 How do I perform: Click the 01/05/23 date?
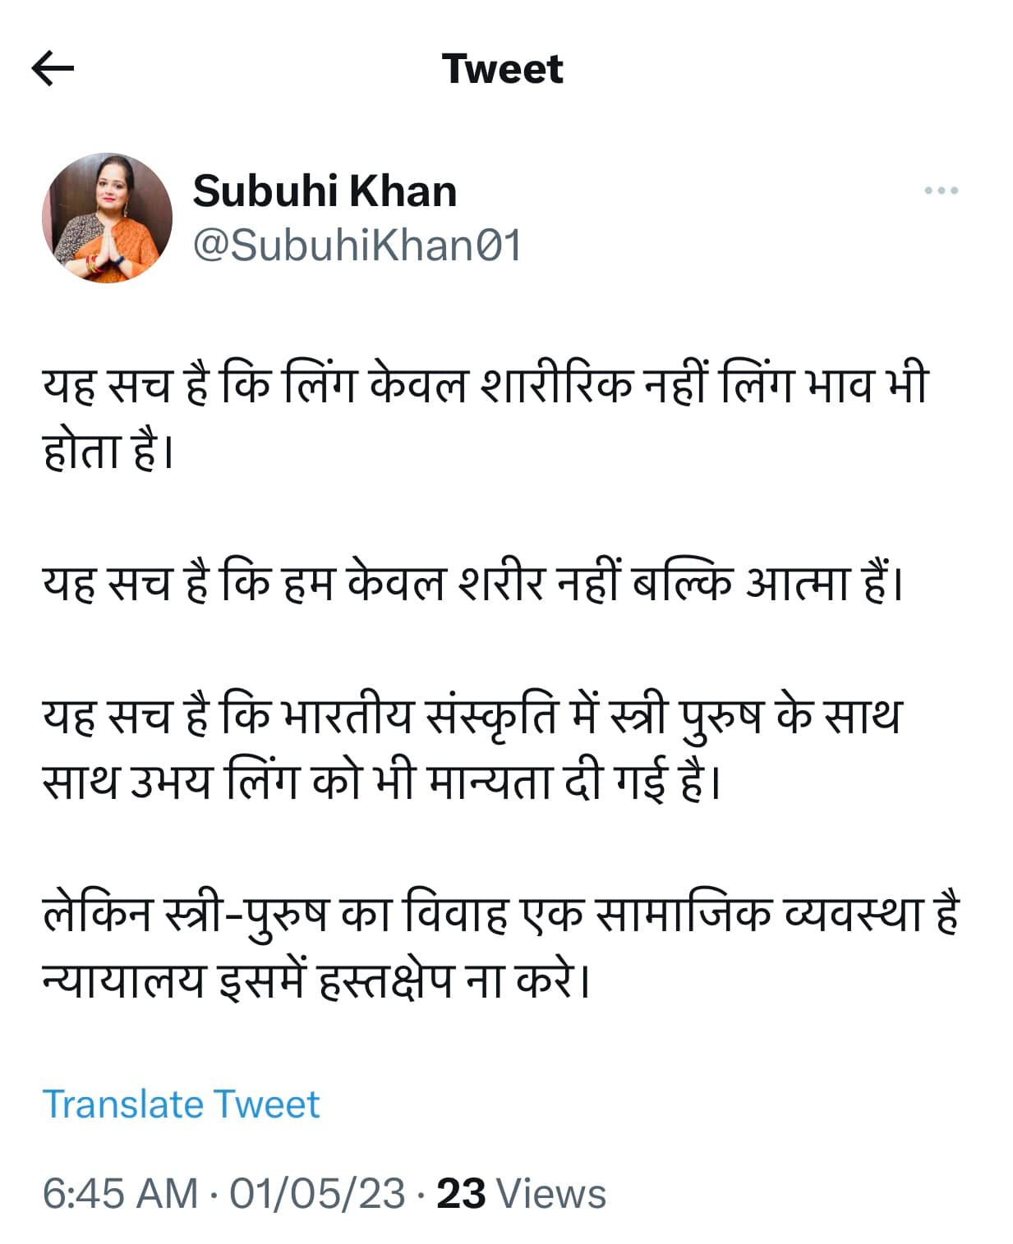click(317, 1193)
